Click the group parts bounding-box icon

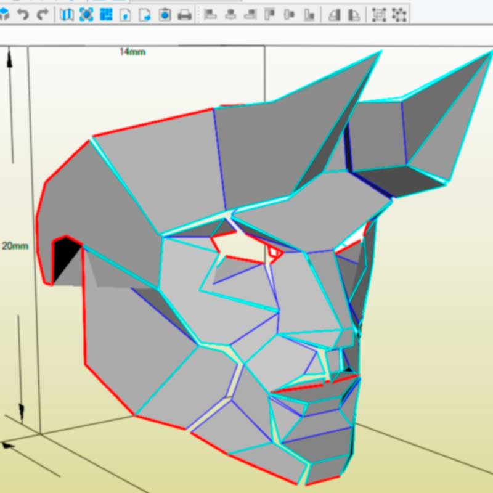tap(379, 14)
